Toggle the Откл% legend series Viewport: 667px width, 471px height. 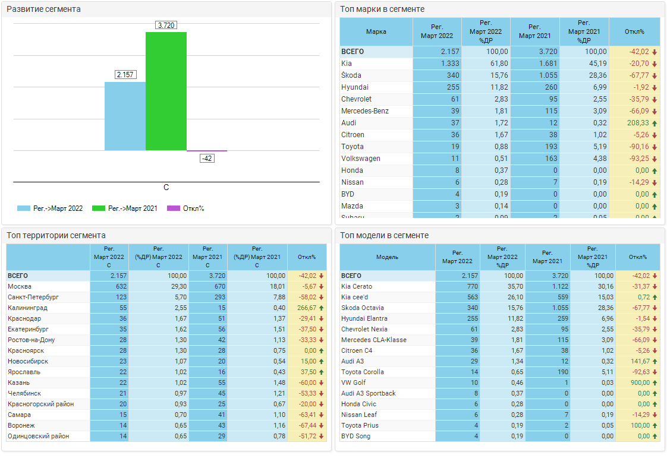pos(187,208)
